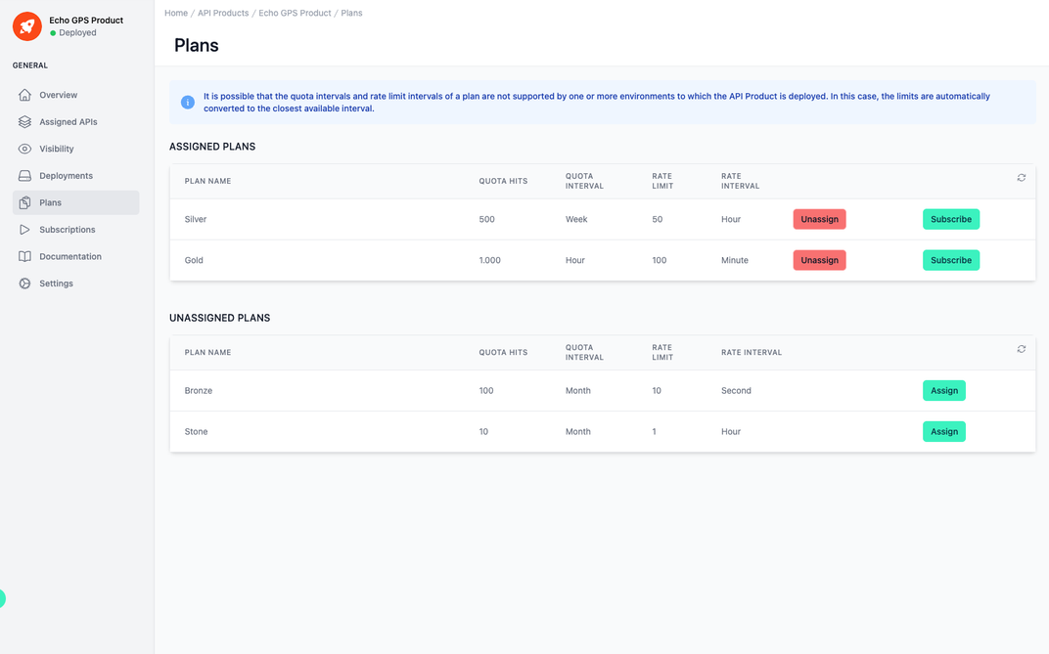The height and width of the screenshot is (654, 1049).
Task: Open the green chat widget on left edge
Action: pyautogui.click(x=3, y=598)
